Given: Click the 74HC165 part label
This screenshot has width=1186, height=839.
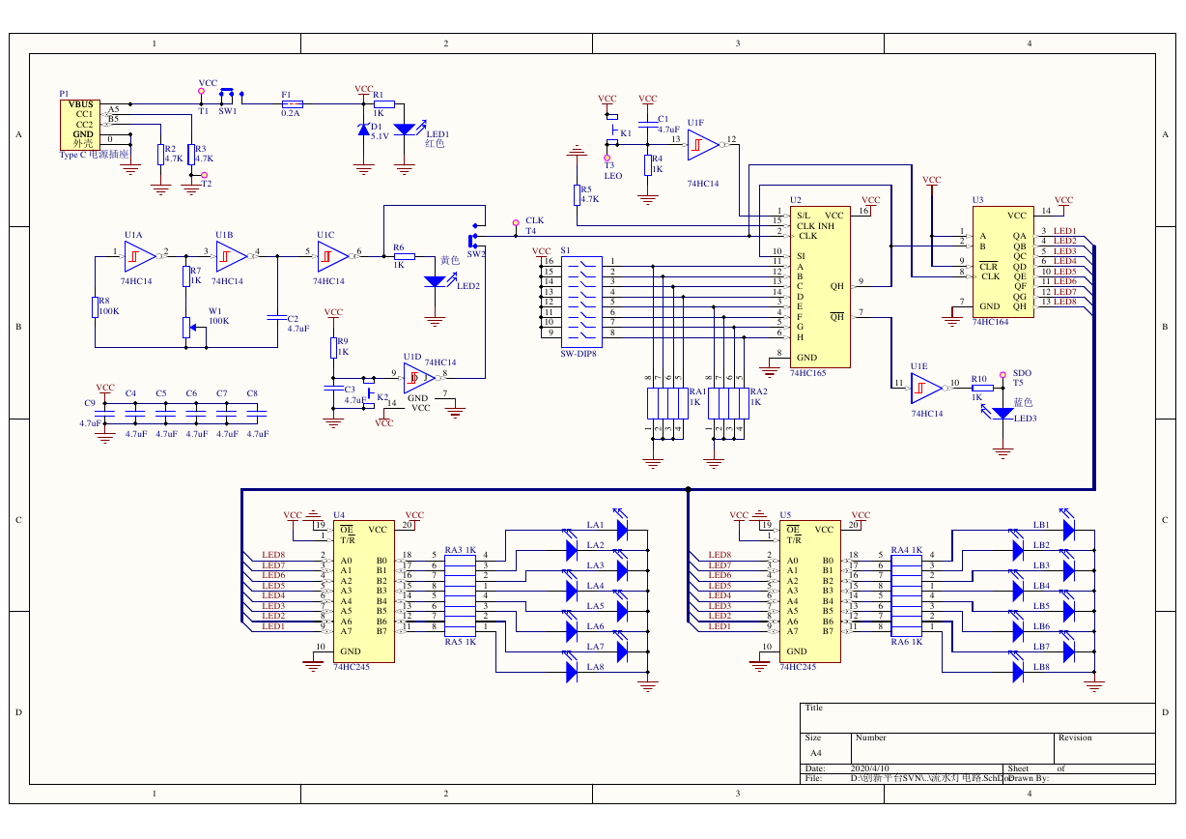Looking at the screenshot, I should (807, 372).
